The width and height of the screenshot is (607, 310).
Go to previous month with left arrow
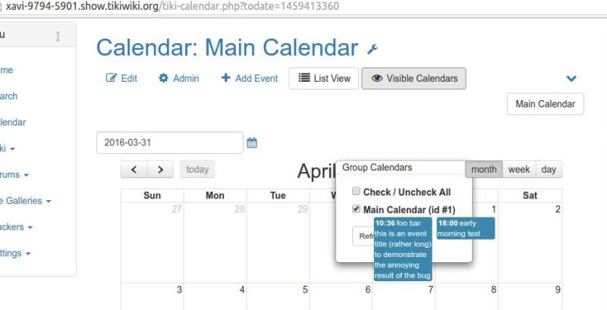coord(134,169)
